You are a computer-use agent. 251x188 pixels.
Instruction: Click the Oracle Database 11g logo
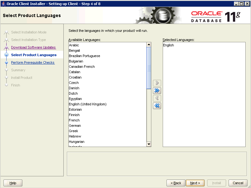tap(215, 16)
